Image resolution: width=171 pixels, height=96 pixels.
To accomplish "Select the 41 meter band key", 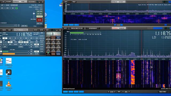I will click(x=48, y=45).
